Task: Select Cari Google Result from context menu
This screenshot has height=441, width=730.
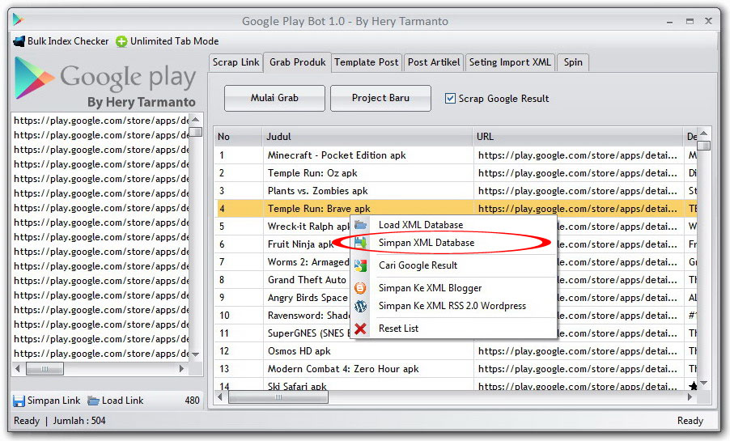Action: [x=453, y=265]
